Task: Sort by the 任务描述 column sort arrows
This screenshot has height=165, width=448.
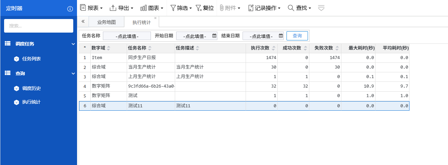Action: [x=198, y=48]
